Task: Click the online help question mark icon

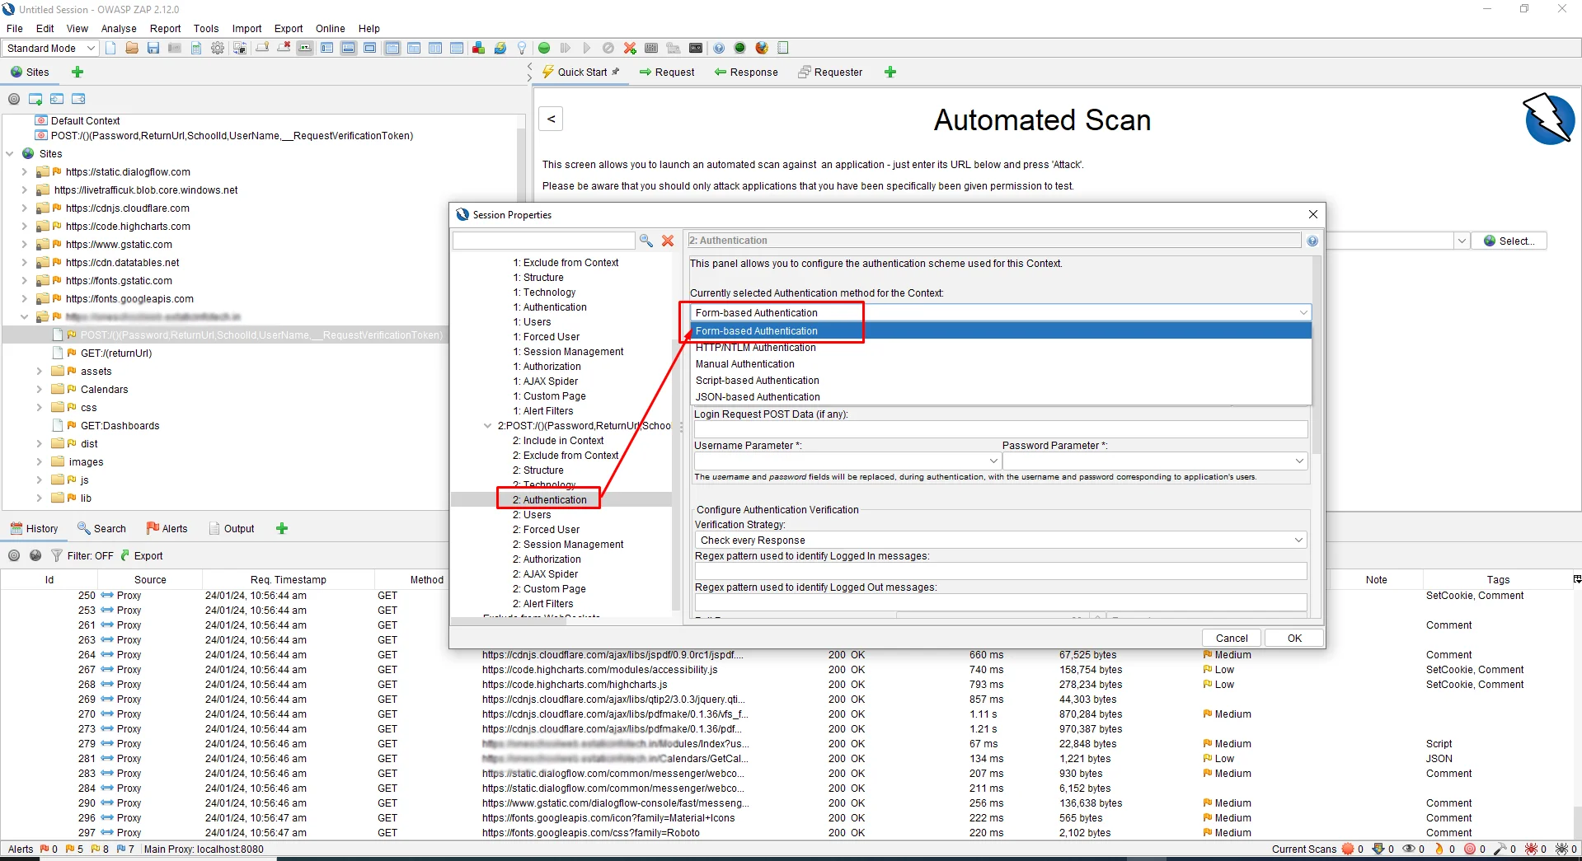Action: [x=718, y=48]
